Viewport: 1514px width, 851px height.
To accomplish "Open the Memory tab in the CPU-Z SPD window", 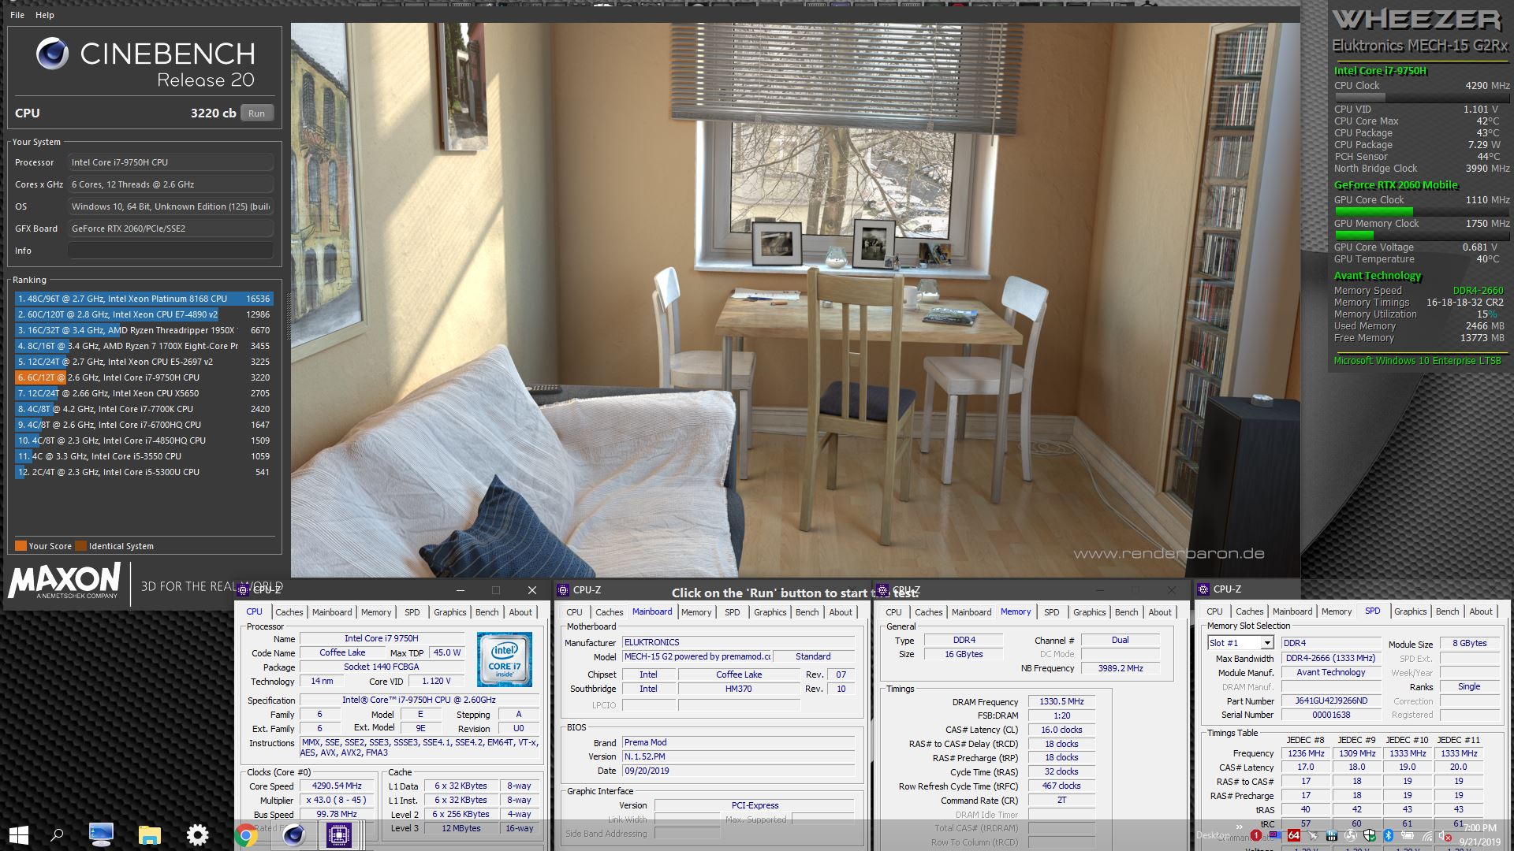I will (x=1337, y=611).
